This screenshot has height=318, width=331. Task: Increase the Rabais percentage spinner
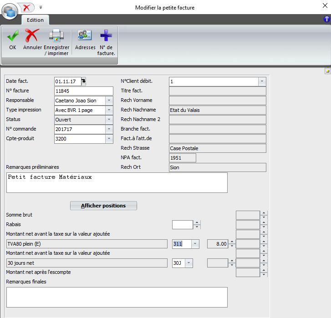(x=197, y=222)
